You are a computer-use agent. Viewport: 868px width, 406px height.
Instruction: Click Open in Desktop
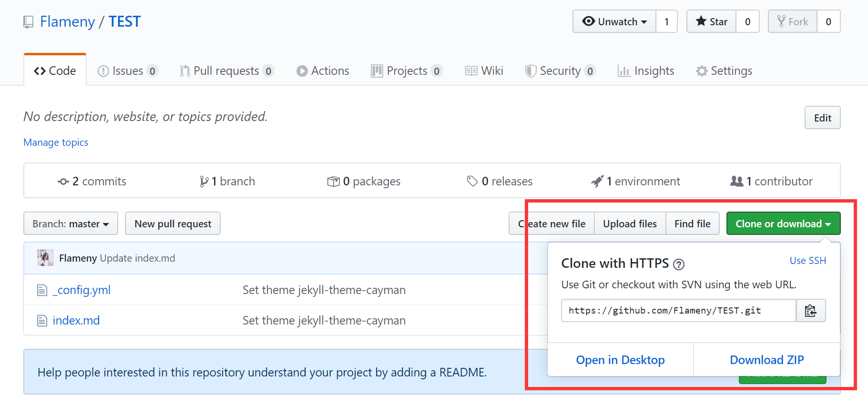[620, 360]
